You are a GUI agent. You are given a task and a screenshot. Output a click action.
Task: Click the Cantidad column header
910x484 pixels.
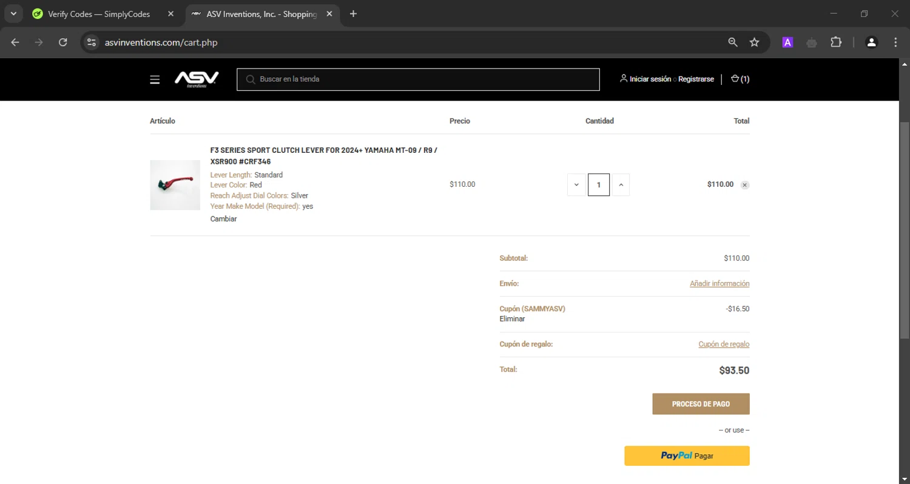point(599,121)
